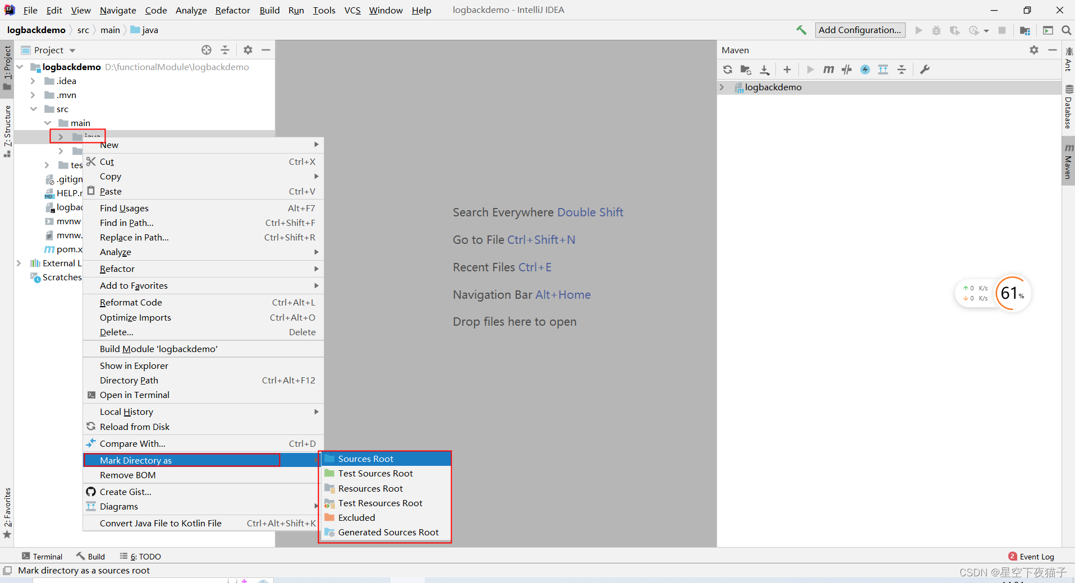Click Run Maven Build play icon
1075x583 pixels.
[810, 70]
